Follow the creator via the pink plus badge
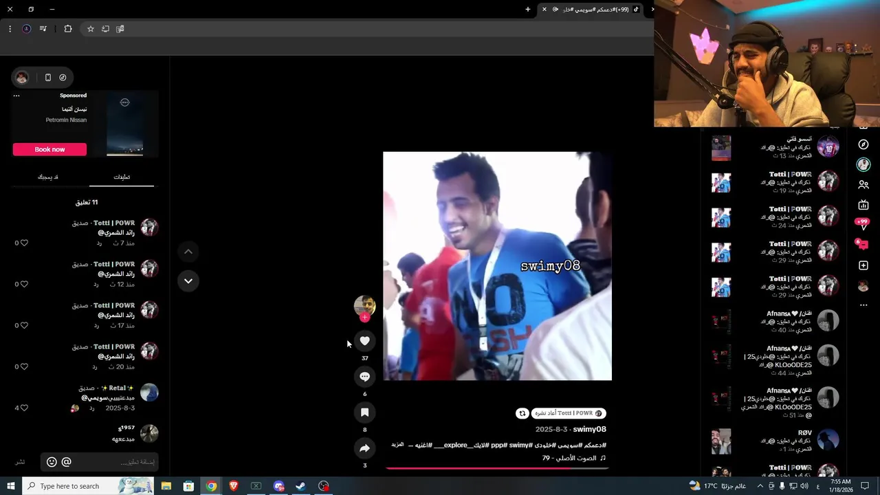This screenshot has width=880, height=495. pyautogui.click(x=364, y=318)
